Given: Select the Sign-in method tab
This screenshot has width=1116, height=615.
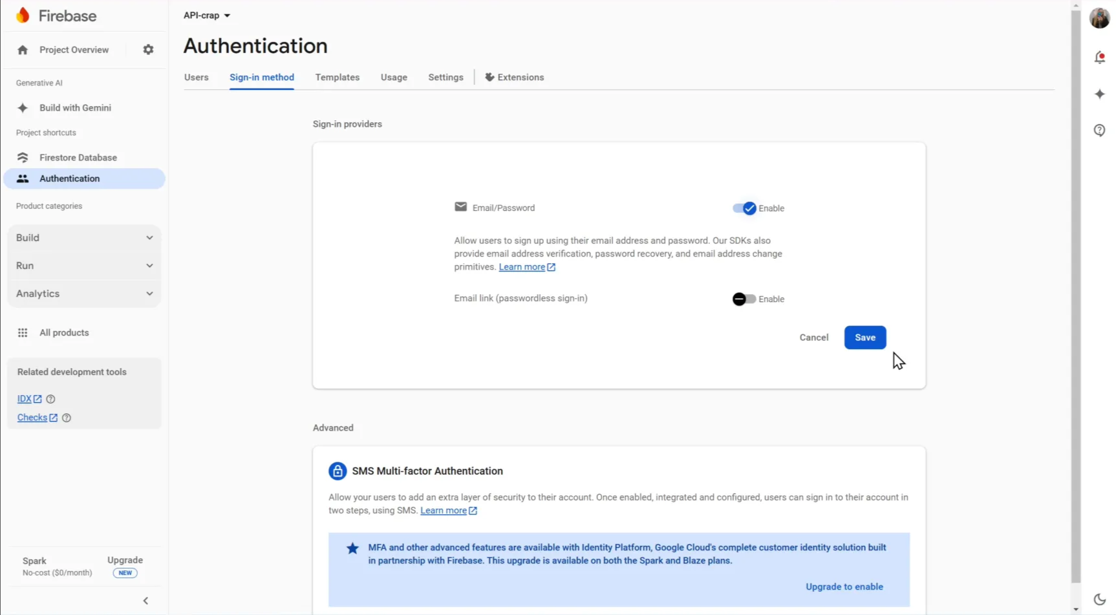Looking at the screenshot, I should click(262, 77).
